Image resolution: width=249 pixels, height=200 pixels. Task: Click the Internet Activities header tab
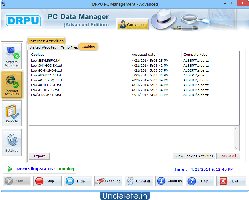(x=46, y=41)
